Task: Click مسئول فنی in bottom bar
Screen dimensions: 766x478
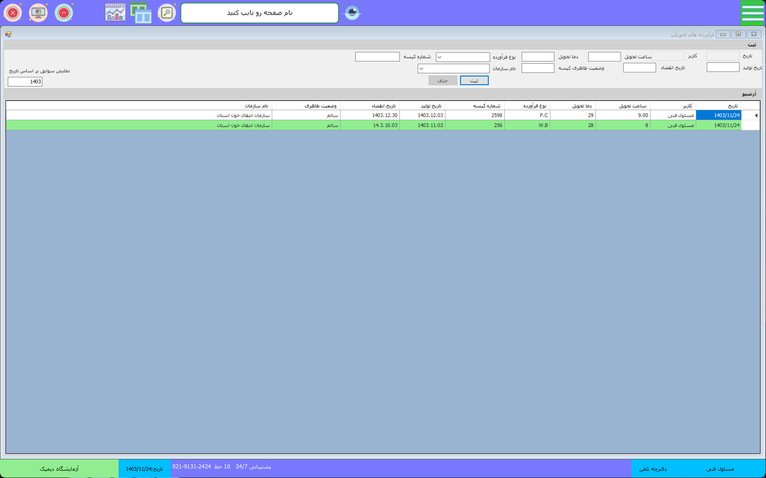Action: [720, 469]
